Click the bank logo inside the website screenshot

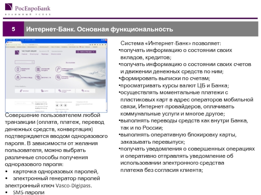click(17, 52)
